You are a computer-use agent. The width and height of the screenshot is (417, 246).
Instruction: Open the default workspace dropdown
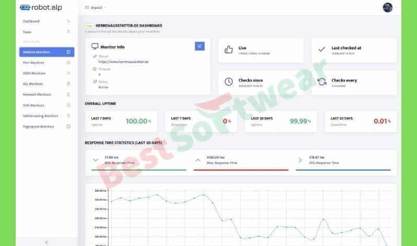pyautogui.click(x=96, y=7)
